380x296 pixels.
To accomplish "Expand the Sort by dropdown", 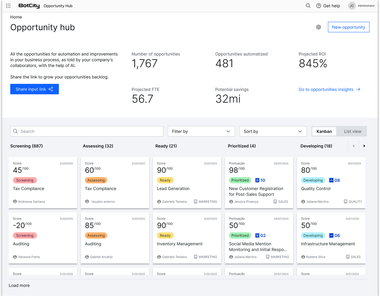I will pos(273,131).
